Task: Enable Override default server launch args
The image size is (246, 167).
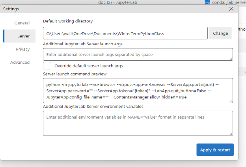Action: pos(47,66)
